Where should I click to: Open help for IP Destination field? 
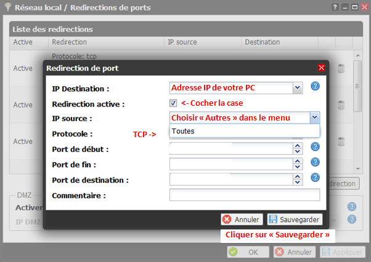[x=315, y=86]
